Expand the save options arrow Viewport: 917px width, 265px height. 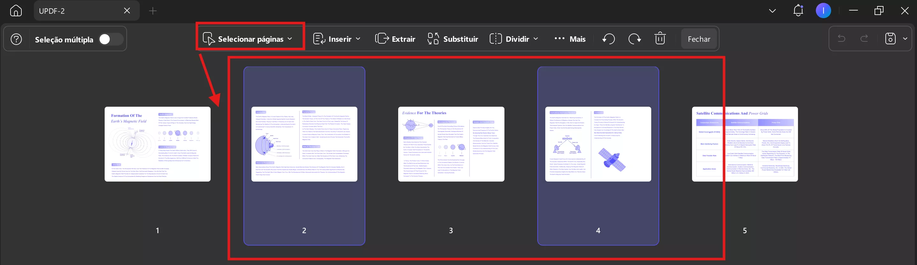click(905, 38)
